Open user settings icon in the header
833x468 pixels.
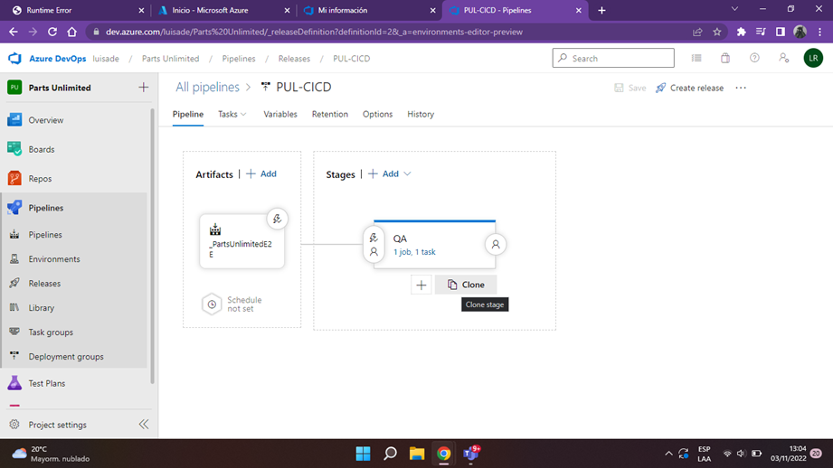(783, 59)
